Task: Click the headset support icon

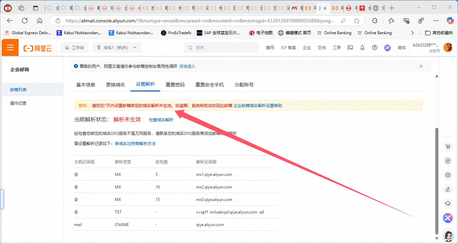Action: point(448,203)
